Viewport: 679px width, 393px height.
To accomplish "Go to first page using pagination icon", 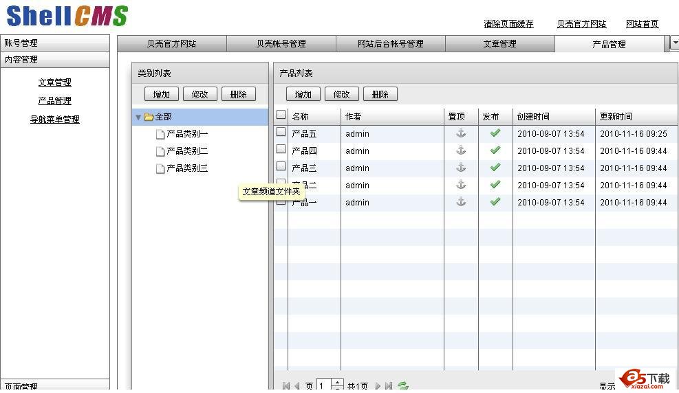I will click(x=286, y=386).
